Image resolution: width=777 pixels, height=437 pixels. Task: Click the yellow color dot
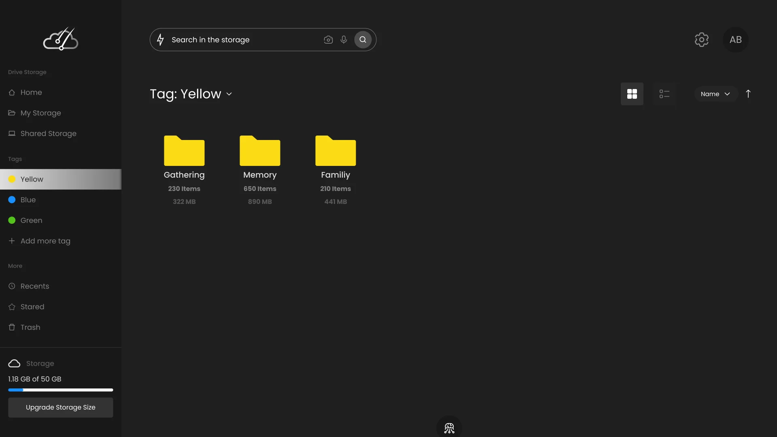(x=12, y=179)
